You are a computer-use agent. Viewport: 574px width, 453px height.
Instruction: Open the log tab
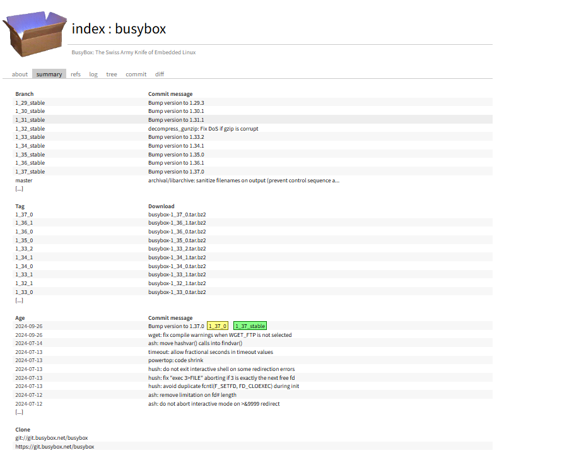[x=93, y=74]
